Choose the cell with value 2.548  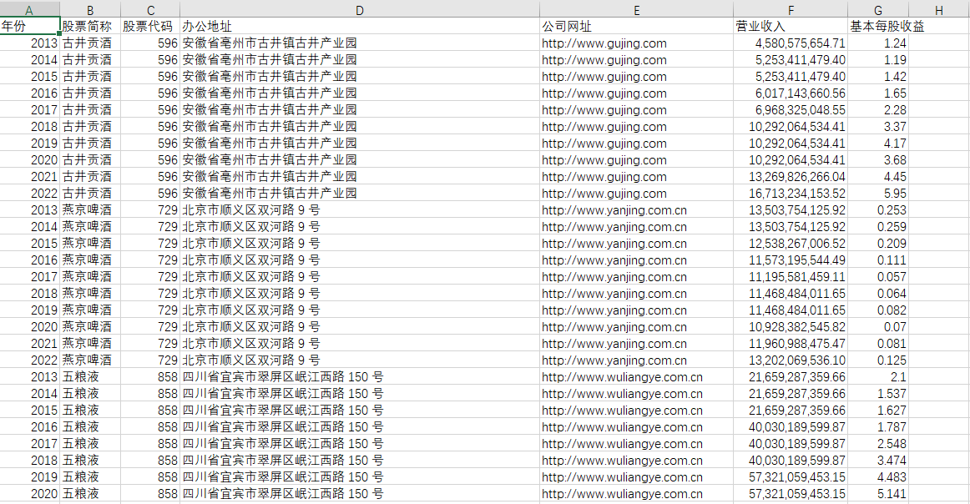(878, 444)
